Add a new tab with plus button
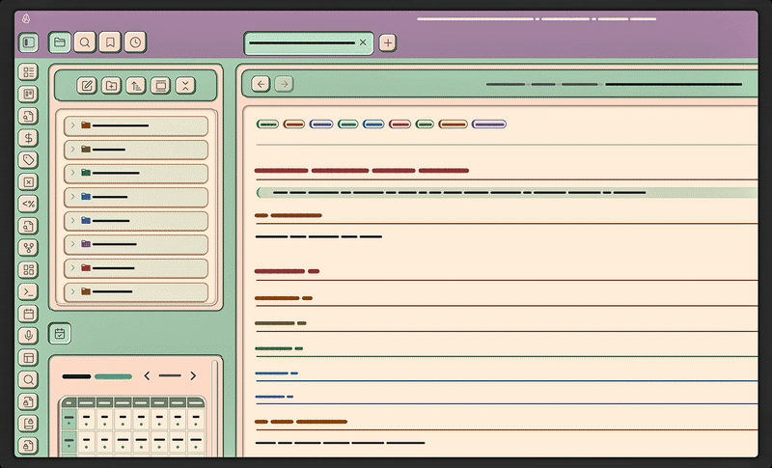Screen dimensions: 772x468 pyautogui.click(x=388, y=42)
